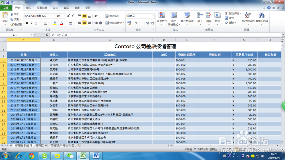
Task: Open Cell Styles gallery
Action: pyautogui.click(x=187, y=19)
